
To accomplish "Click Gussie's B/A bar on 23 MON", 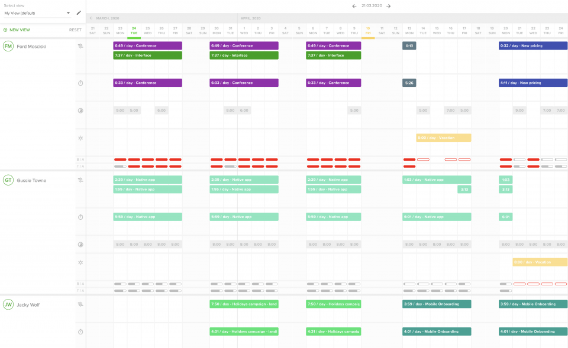I will click(120, 284).
